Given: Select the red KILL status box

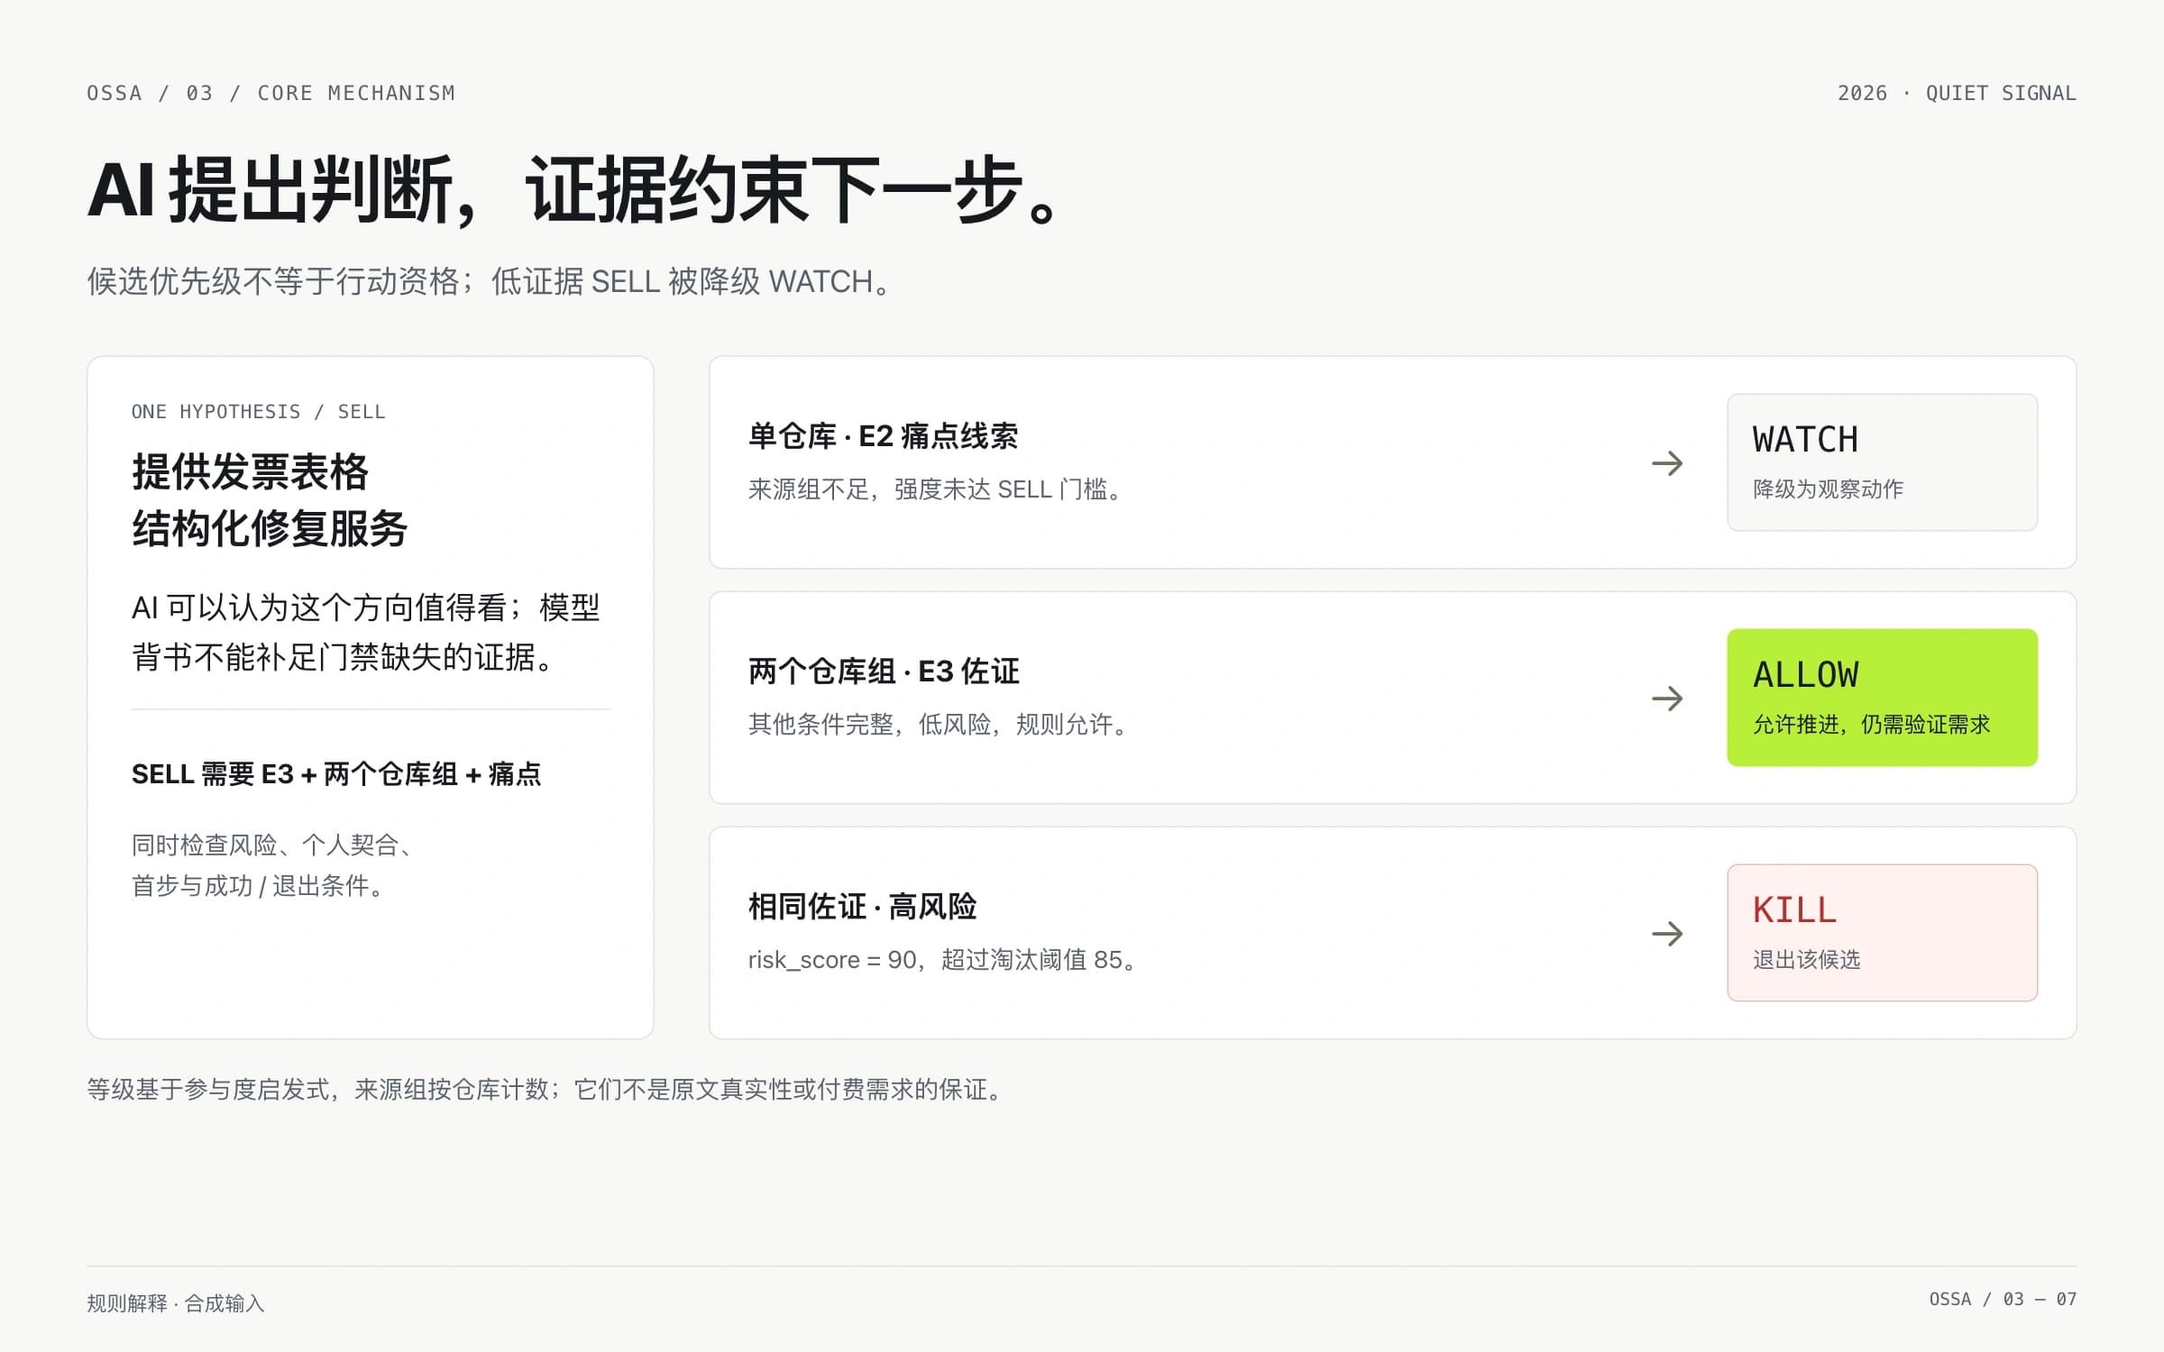Looking at the screenshot, I should [1882, 933].
